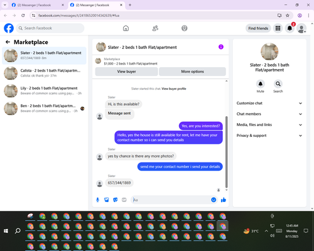Image resolution: width=314 pixels, height=251 pixels.
Task: Open the volume speaker tray icon
Action: point(272,235)
